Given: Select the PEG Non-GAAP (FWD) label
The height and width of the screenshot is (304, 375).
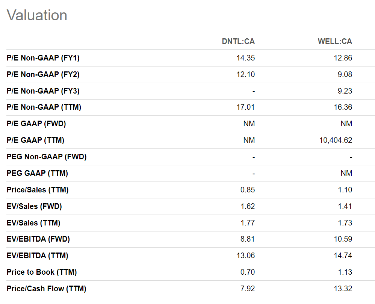Looking at the screenshot, I should pyautogui.click(x=47, y=157).
